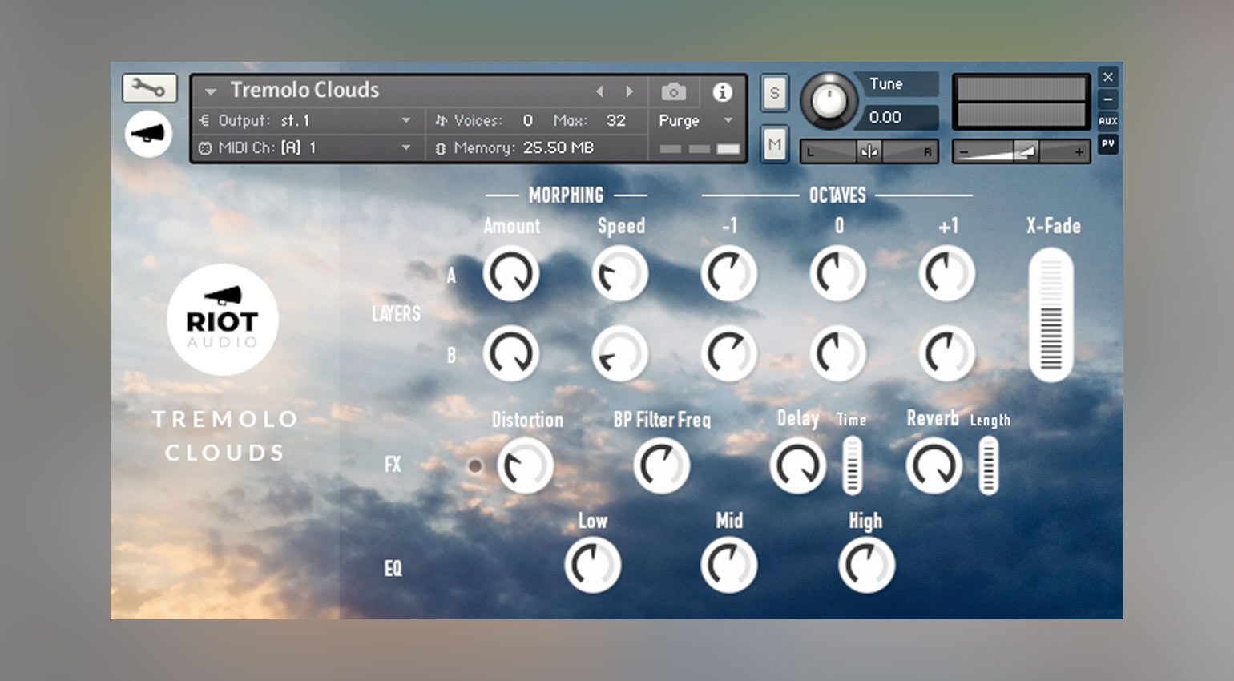
Task: Open instrument edit mode via wrench icon
Action: coord(149,88)
